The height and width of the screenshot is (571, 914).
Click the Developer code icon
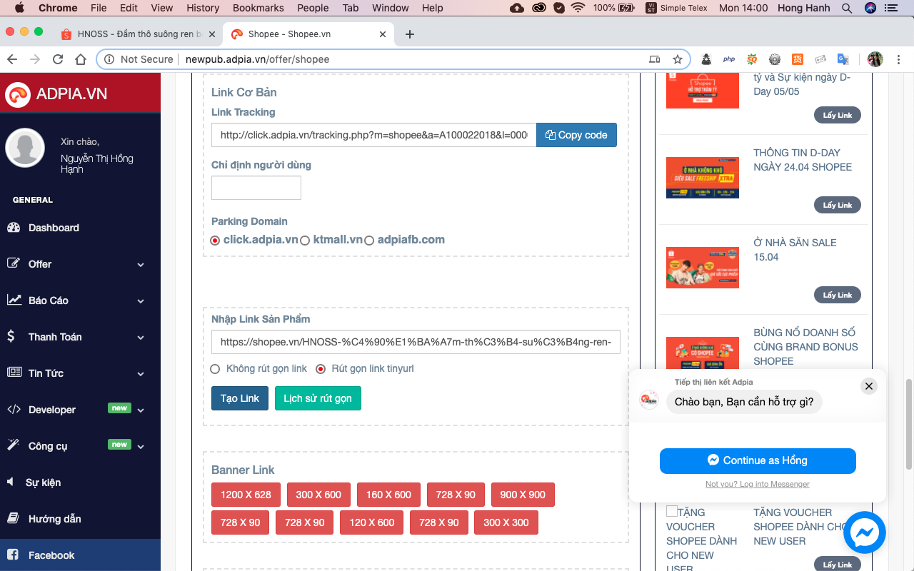(x=14, y=409)
